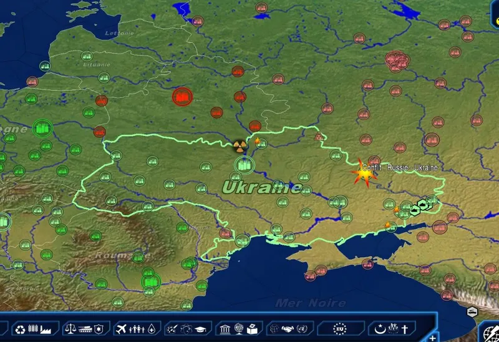Viewport: 499px width, 342px height.
Task: Click the Moscow clustered city markers
Action: 397,61
